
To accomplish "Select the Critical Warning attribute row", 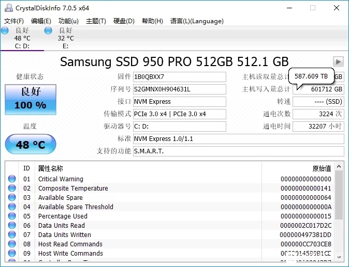I will [169, 179].
